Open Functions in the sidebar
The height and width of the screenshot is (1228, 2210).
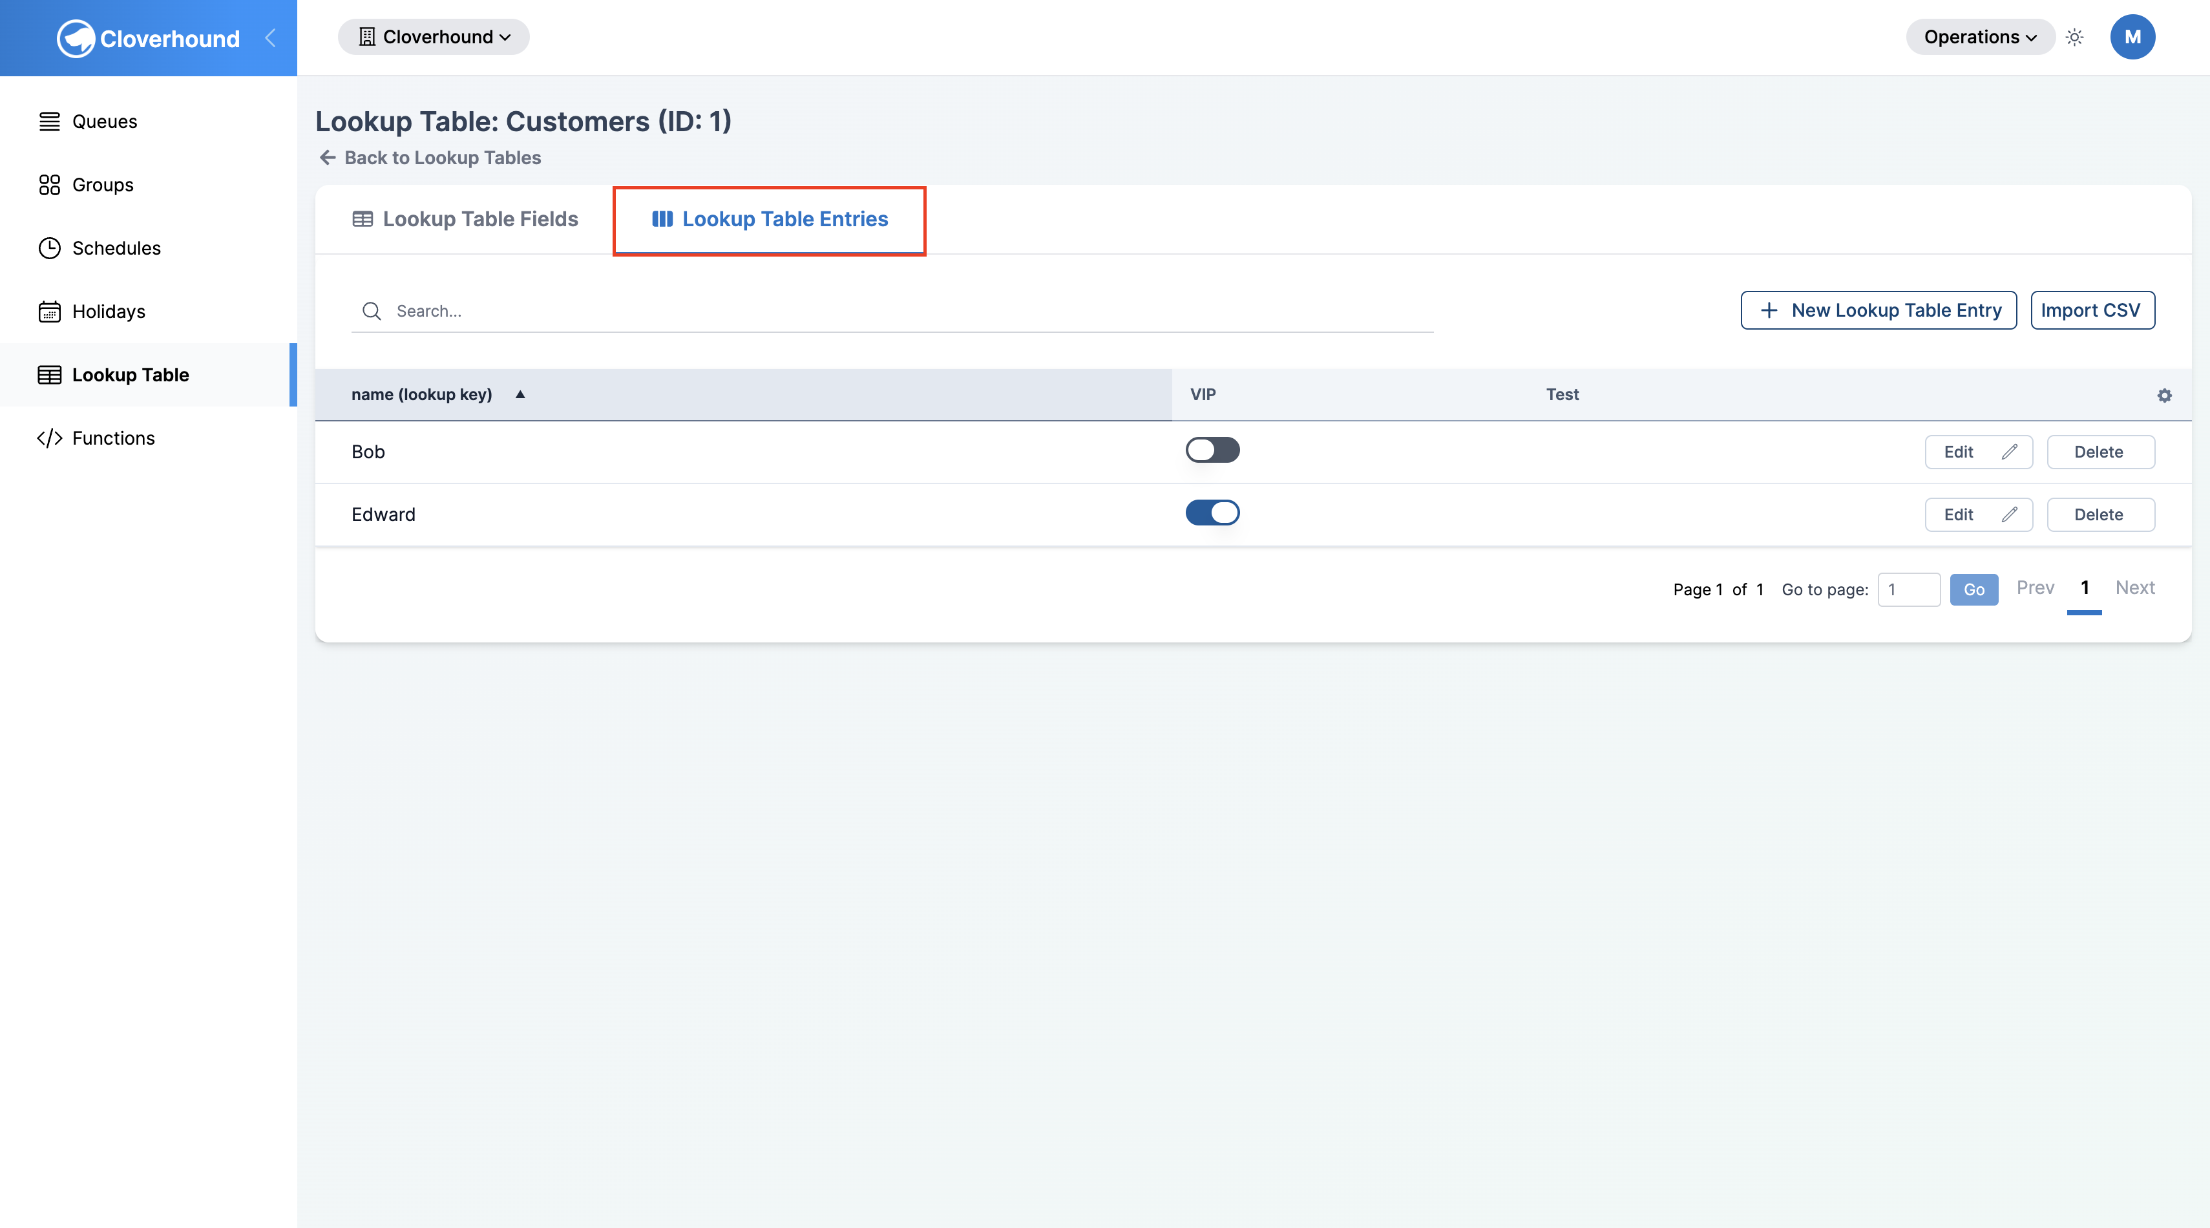(149, 438)
